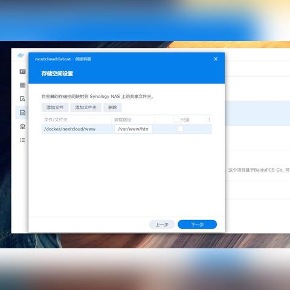Click the 文件/文件夹 column header
This screenshot has height=290, width=290.
77,120
